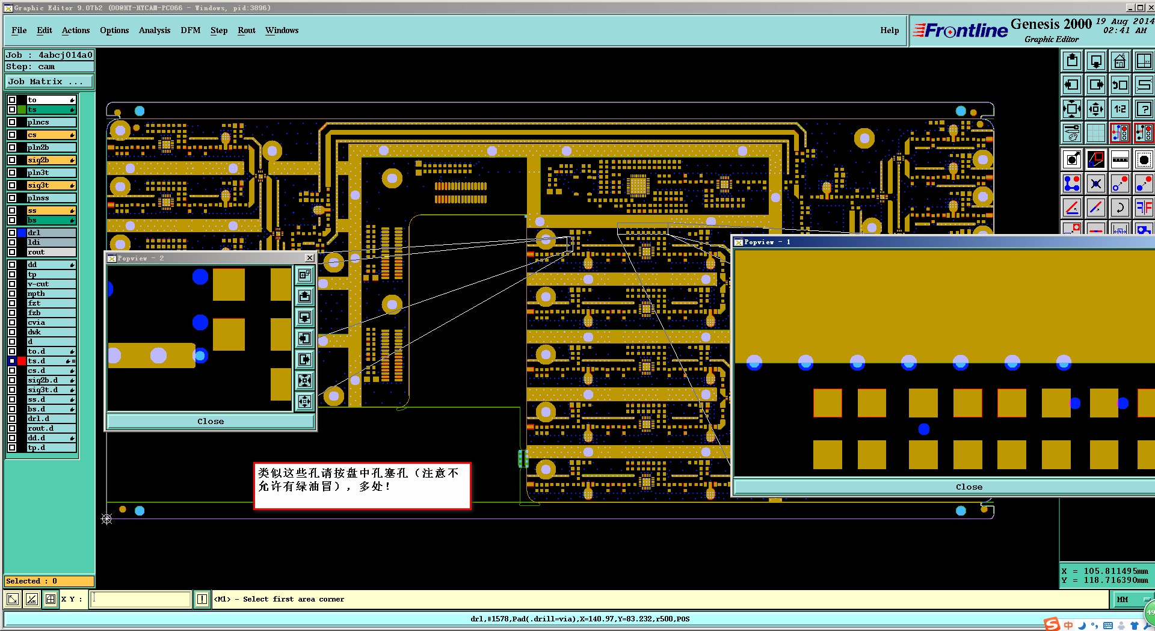Open the Analysis menu

[155, 30]
